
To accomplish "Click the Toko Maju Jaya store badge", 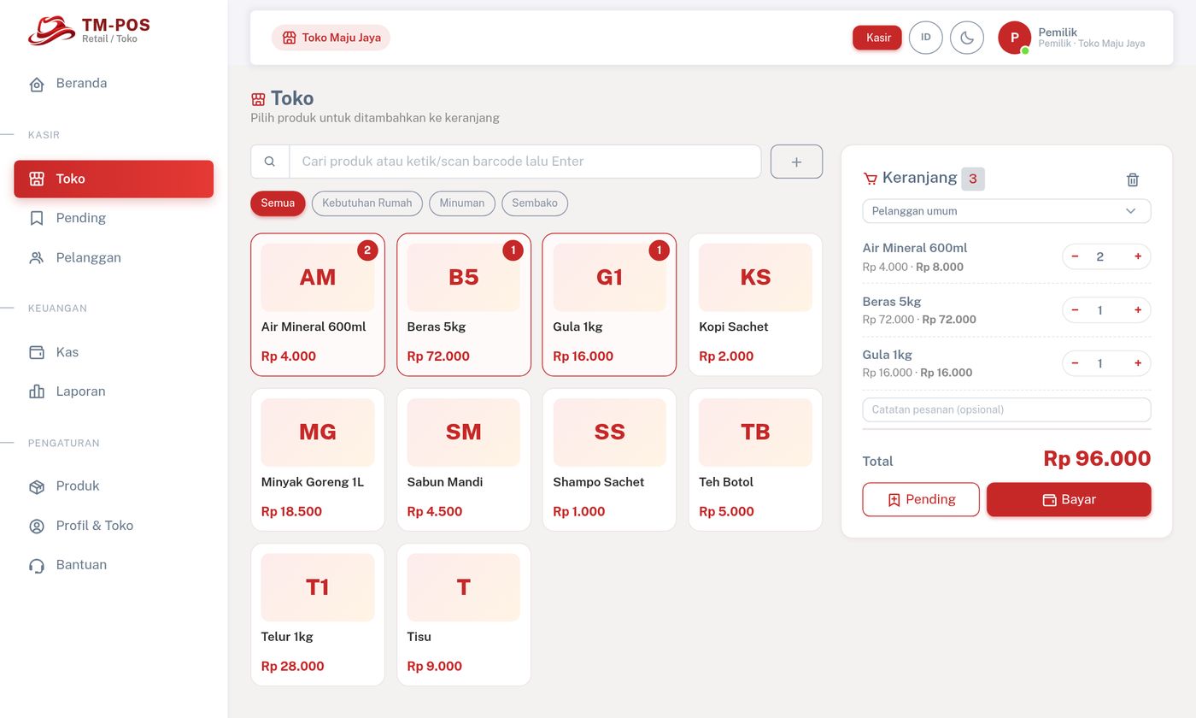I will 331,38.
